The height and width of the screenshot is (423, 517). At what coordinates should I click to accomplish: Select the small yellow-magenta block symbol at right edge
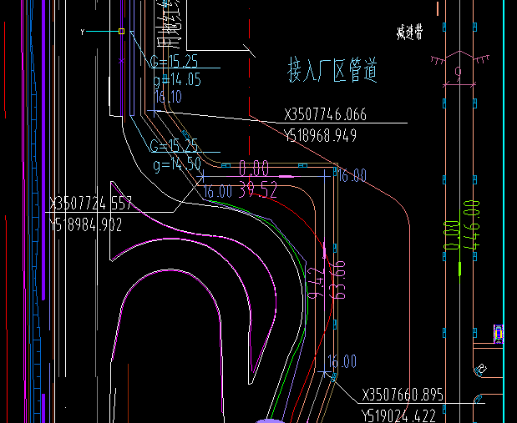(499, 334)
